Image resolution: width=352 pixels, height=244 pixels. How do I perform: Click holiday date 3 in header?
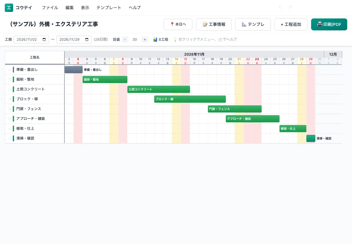[78, 61]
